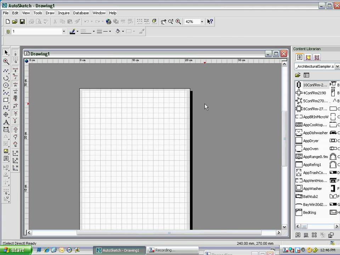340x255 pixels.
Task: Click the Content Librarian scroll right arrow
Action: pos(336,226)
